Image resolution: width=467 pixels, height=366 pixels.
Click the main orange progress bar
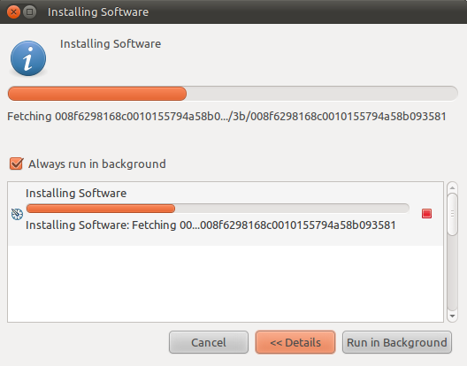tap(233, 94)
